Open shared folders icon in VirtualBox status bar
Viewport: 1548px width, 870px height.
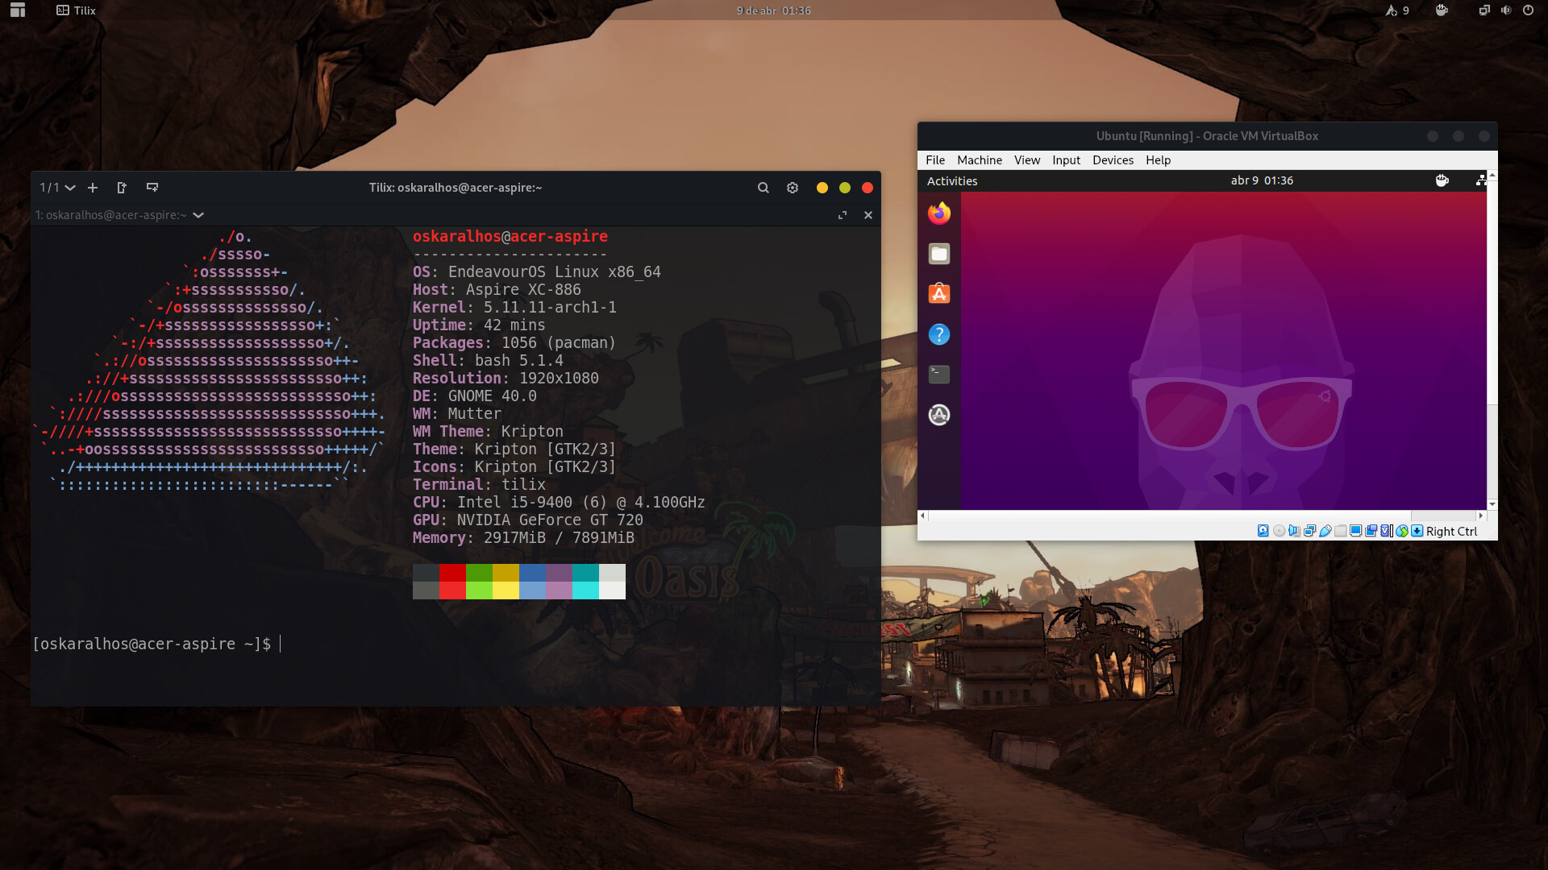1340,531
